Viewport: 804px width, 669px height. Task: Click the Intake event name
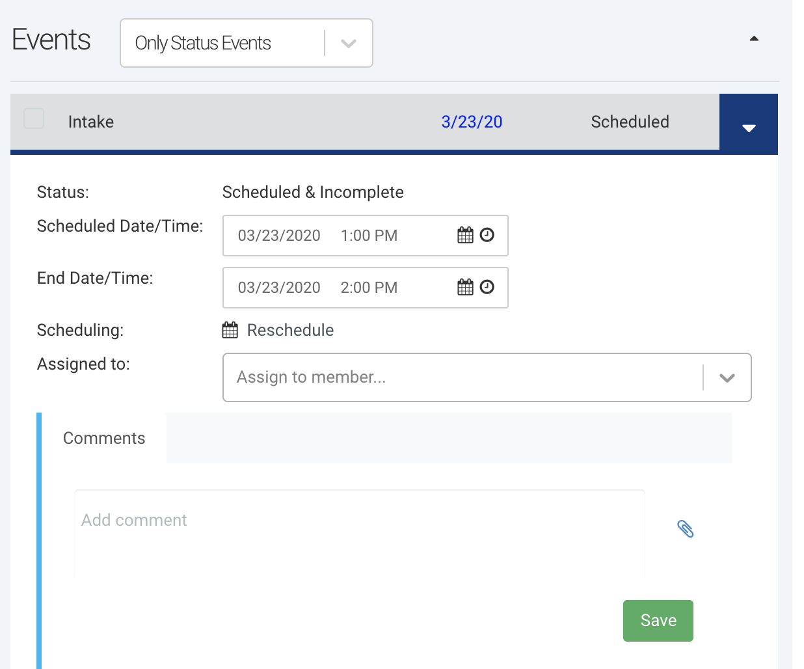tap(91, 122)
